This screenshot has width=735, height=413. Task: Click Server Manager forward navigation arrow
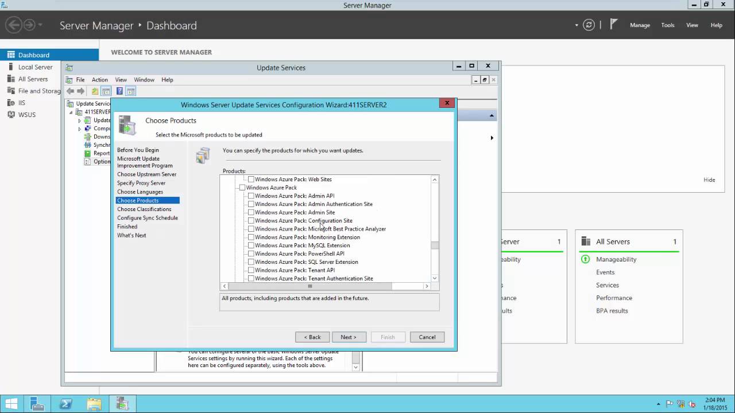click(x=29, y=25)
